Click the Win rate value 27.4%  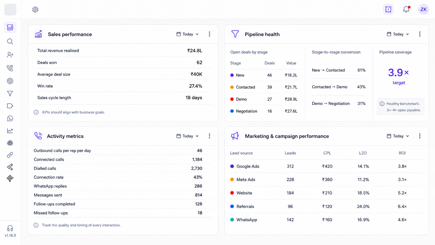pyautogui.click(x=196, y=86)
